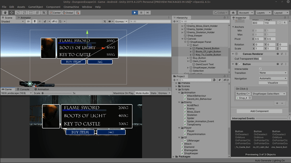Toggle Maximize On Play

coord(123,93)
